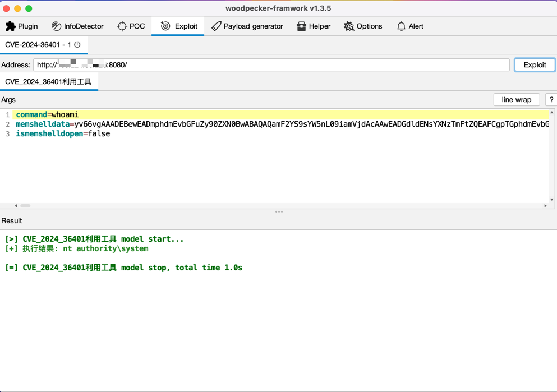Image resolution: width=557 pixels, height=392 pixels.
Task: Click the up arrow of Args vertical scrollbar
Action: [552, 112]
